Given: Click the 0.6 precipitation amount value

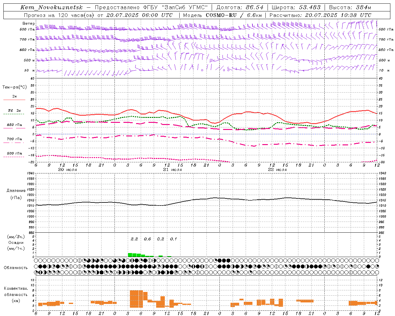Looking at the screenshot, I should click(x=148, y=239).
